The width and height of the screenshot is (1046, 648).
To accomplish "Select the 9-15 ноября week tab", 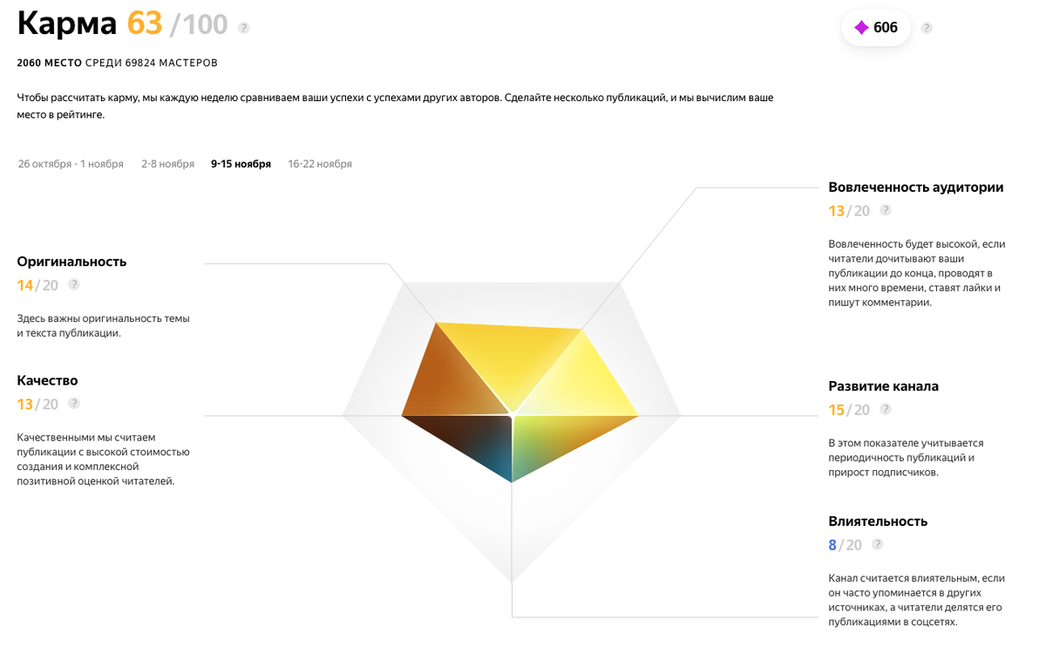I will 241,164.
